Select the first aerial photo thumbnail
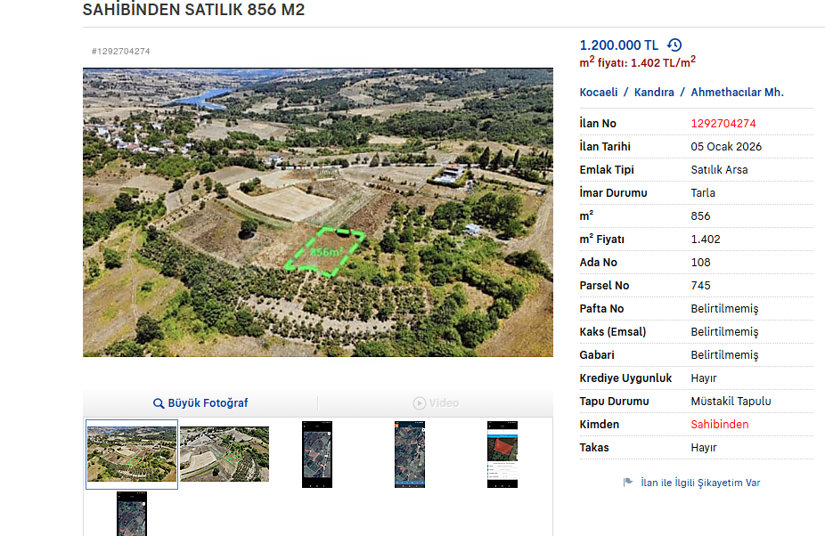 131,453
